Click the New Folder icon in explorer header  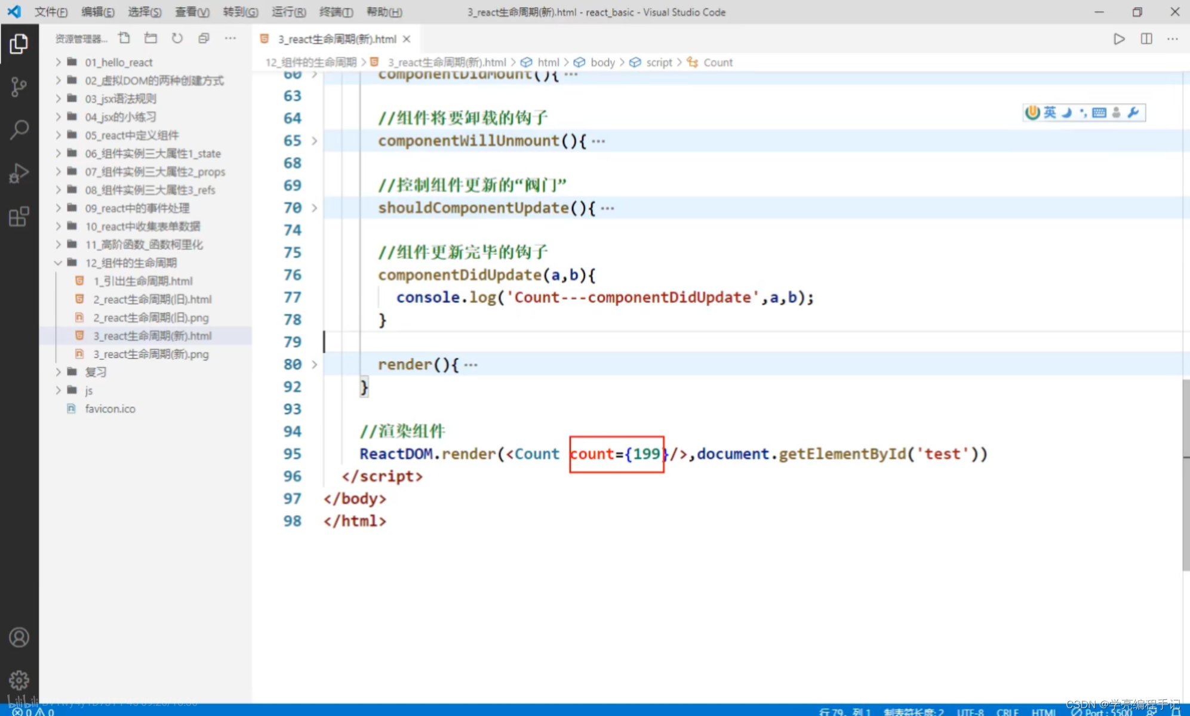click(x=150, y=38)
